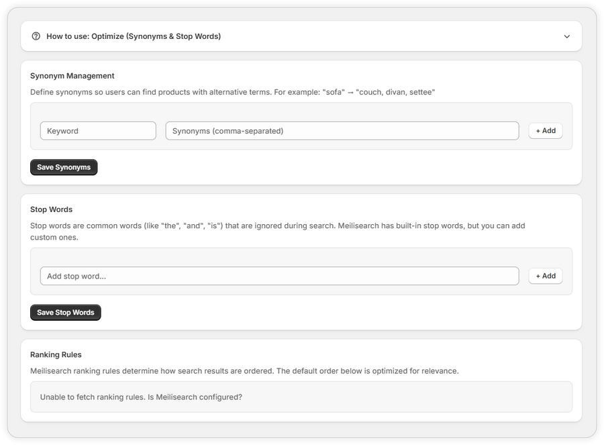604x445 pixels.
Task: Add the stop word with + Add
Action: (x=546, y=277)
